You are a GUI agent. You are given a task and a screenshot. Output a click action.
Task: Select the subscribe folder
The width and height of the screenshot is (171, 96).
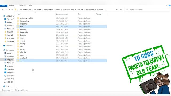tap(23, 52)
